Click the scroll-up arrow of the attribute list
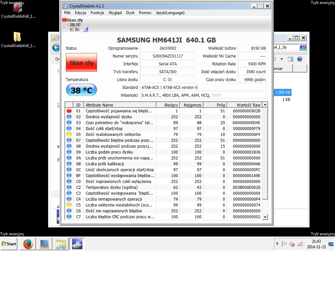 point(265,105)
